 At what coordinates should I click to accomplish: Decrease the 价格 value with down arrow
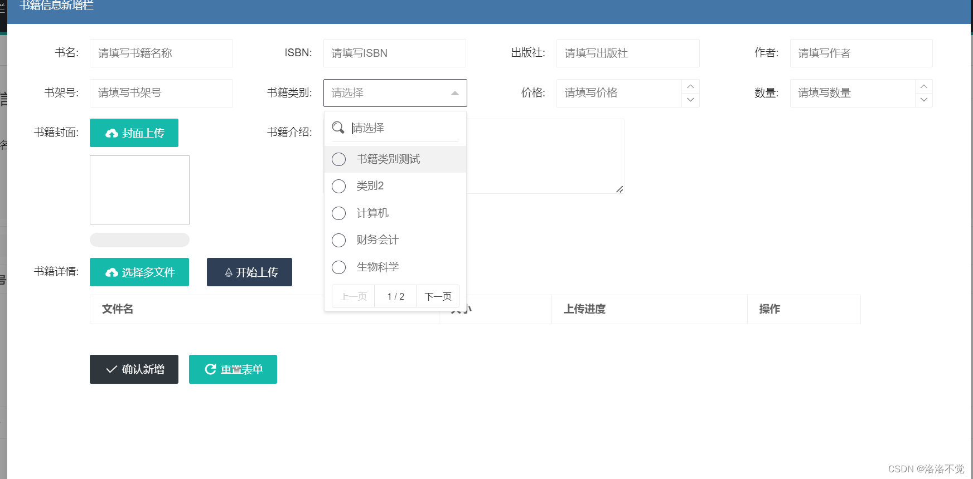(690, 100)
